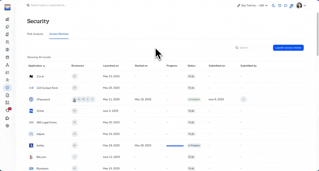Open the checklist sidebar icon
319x171 pixels.
tap(8, 73)
